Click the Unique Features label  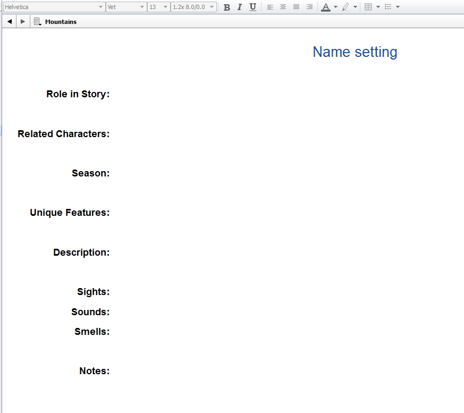(70, 213)
